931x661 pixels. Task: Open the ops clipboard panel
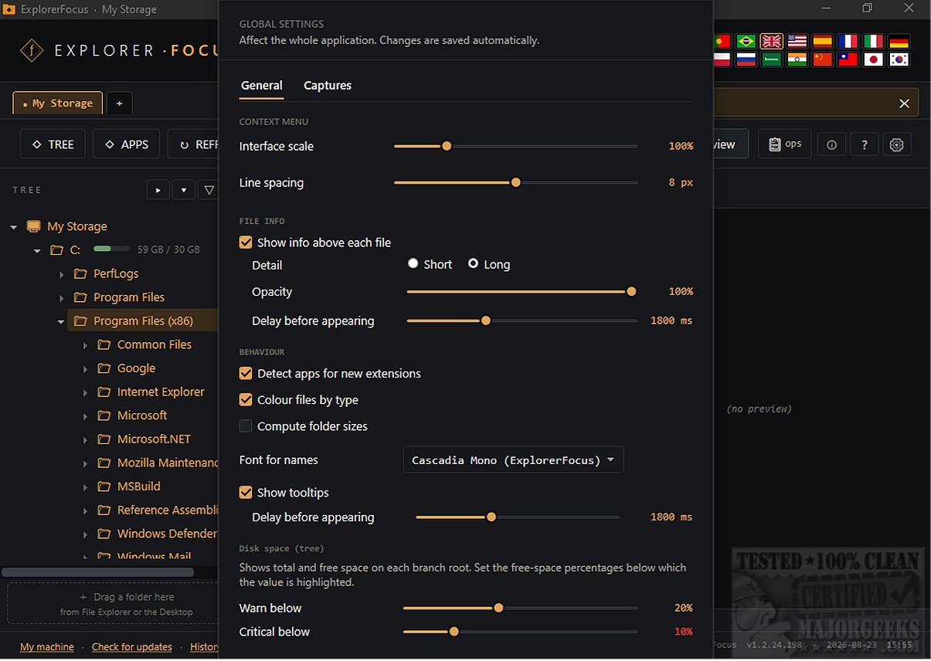[785, 144]
